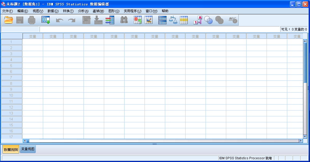Click status text IBM SPSS Statistics Processor 就绪
310x162 pixels.
pyautogui.click(x=245, y=158)
